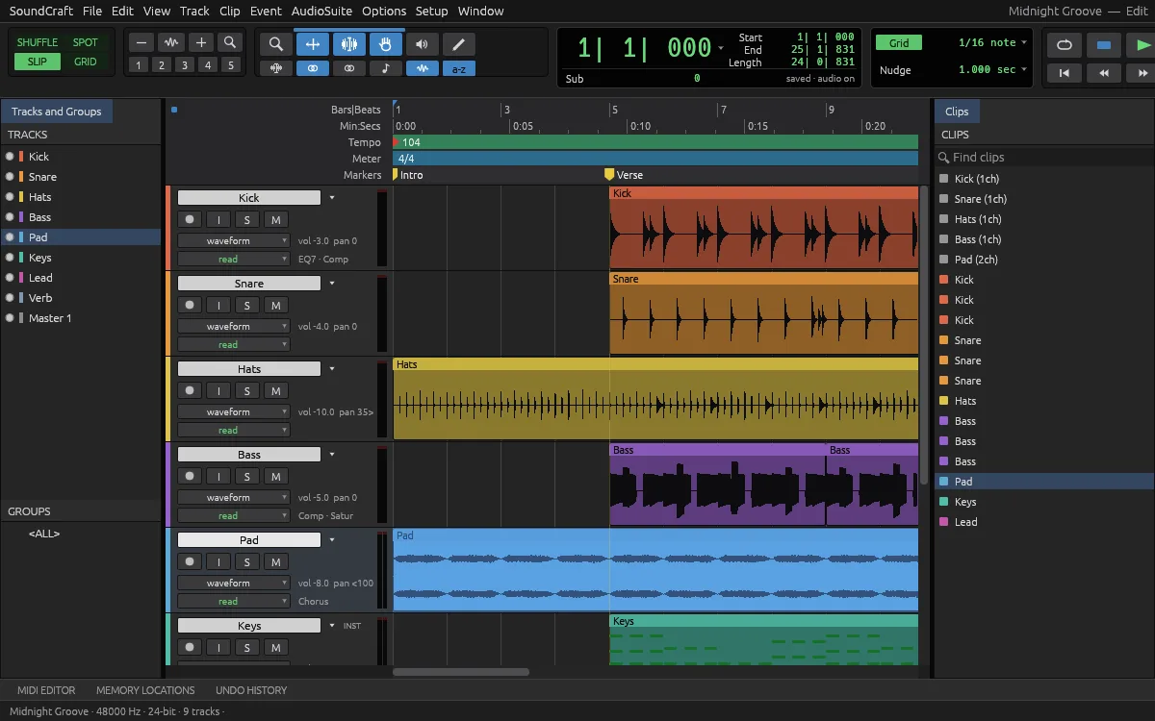Click the rewind transport button
Viewport: 1155px width, 721px height.
(1104, 72)
